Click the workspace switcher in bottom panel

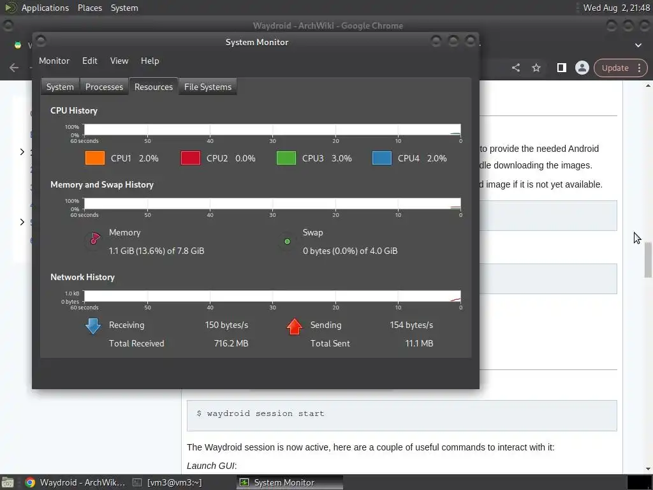(639, 482)
